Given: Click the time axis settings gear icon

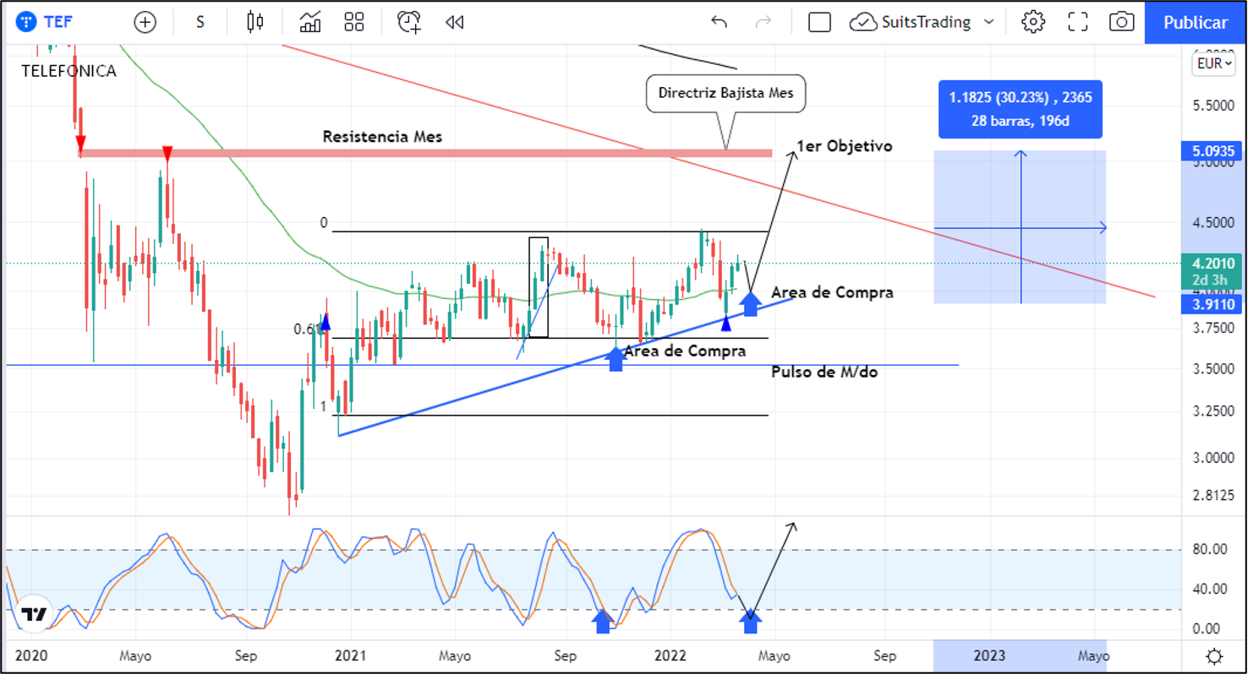Looking at the screenshot, I should click(x=1214, y=656).
